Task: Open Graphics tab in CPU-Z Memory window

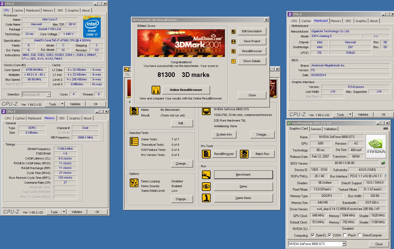Action: [75, 118]
